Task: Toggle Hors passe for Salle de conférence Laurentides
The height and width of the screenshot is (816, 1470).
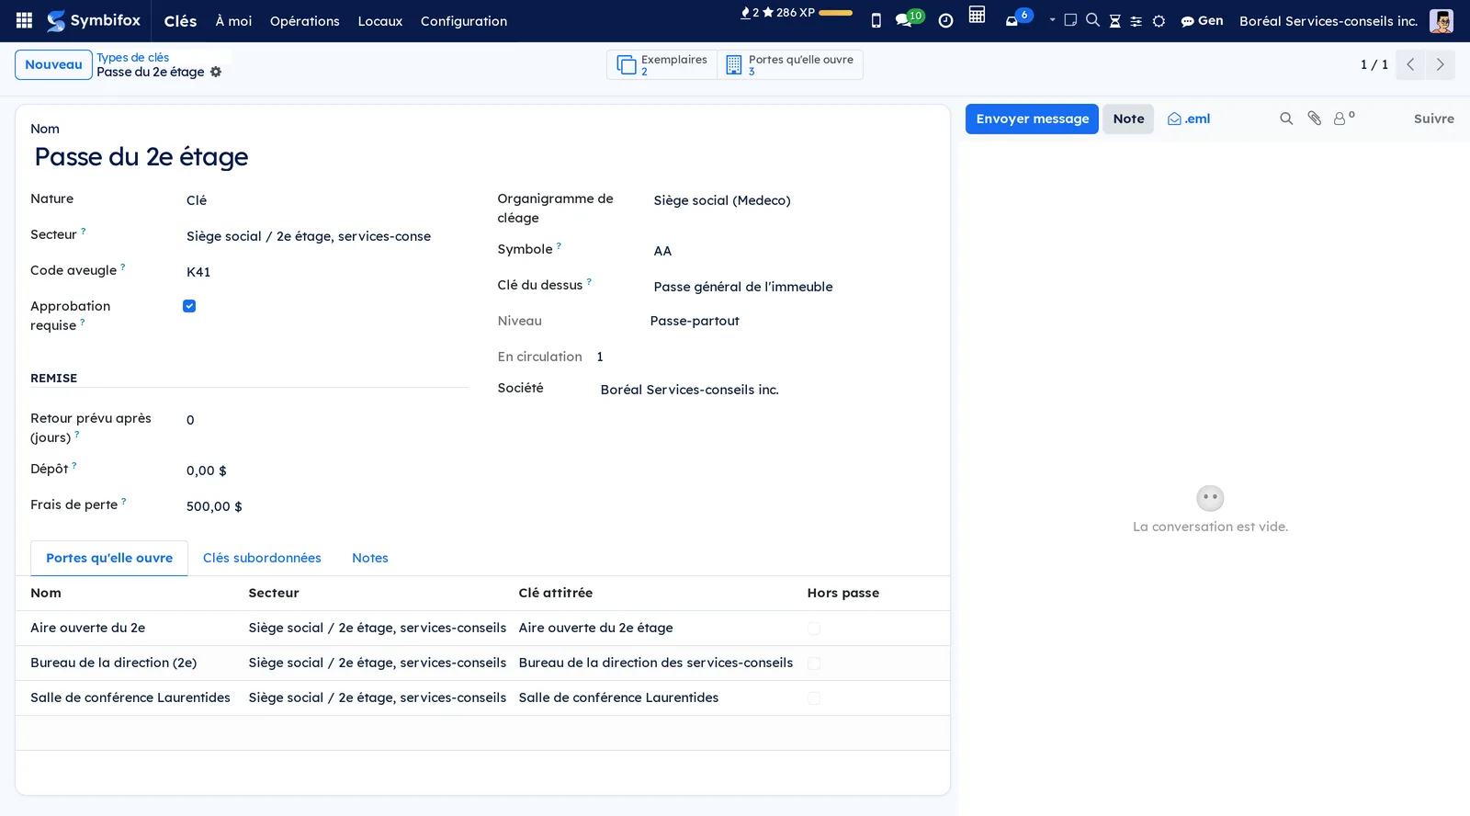Action: tap(814, 698)
